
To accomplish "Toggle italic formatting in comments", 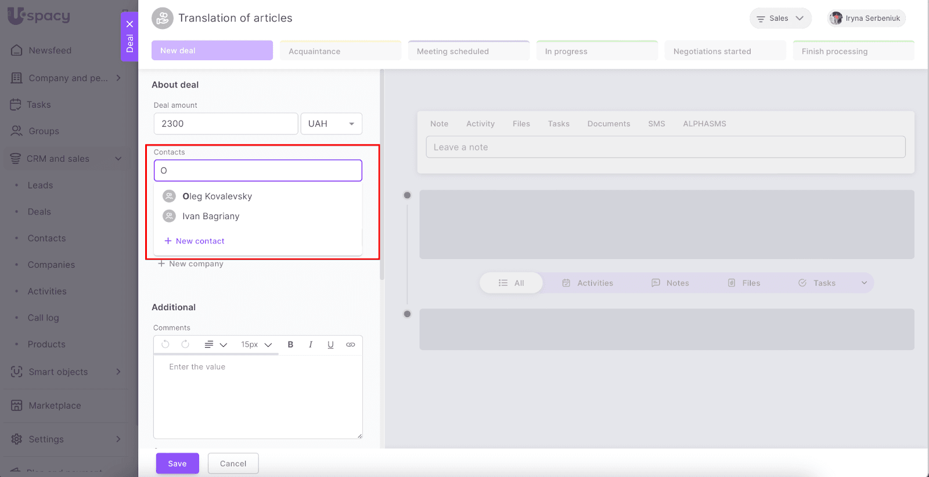I will pyautogui.click(x=311, y=344).
